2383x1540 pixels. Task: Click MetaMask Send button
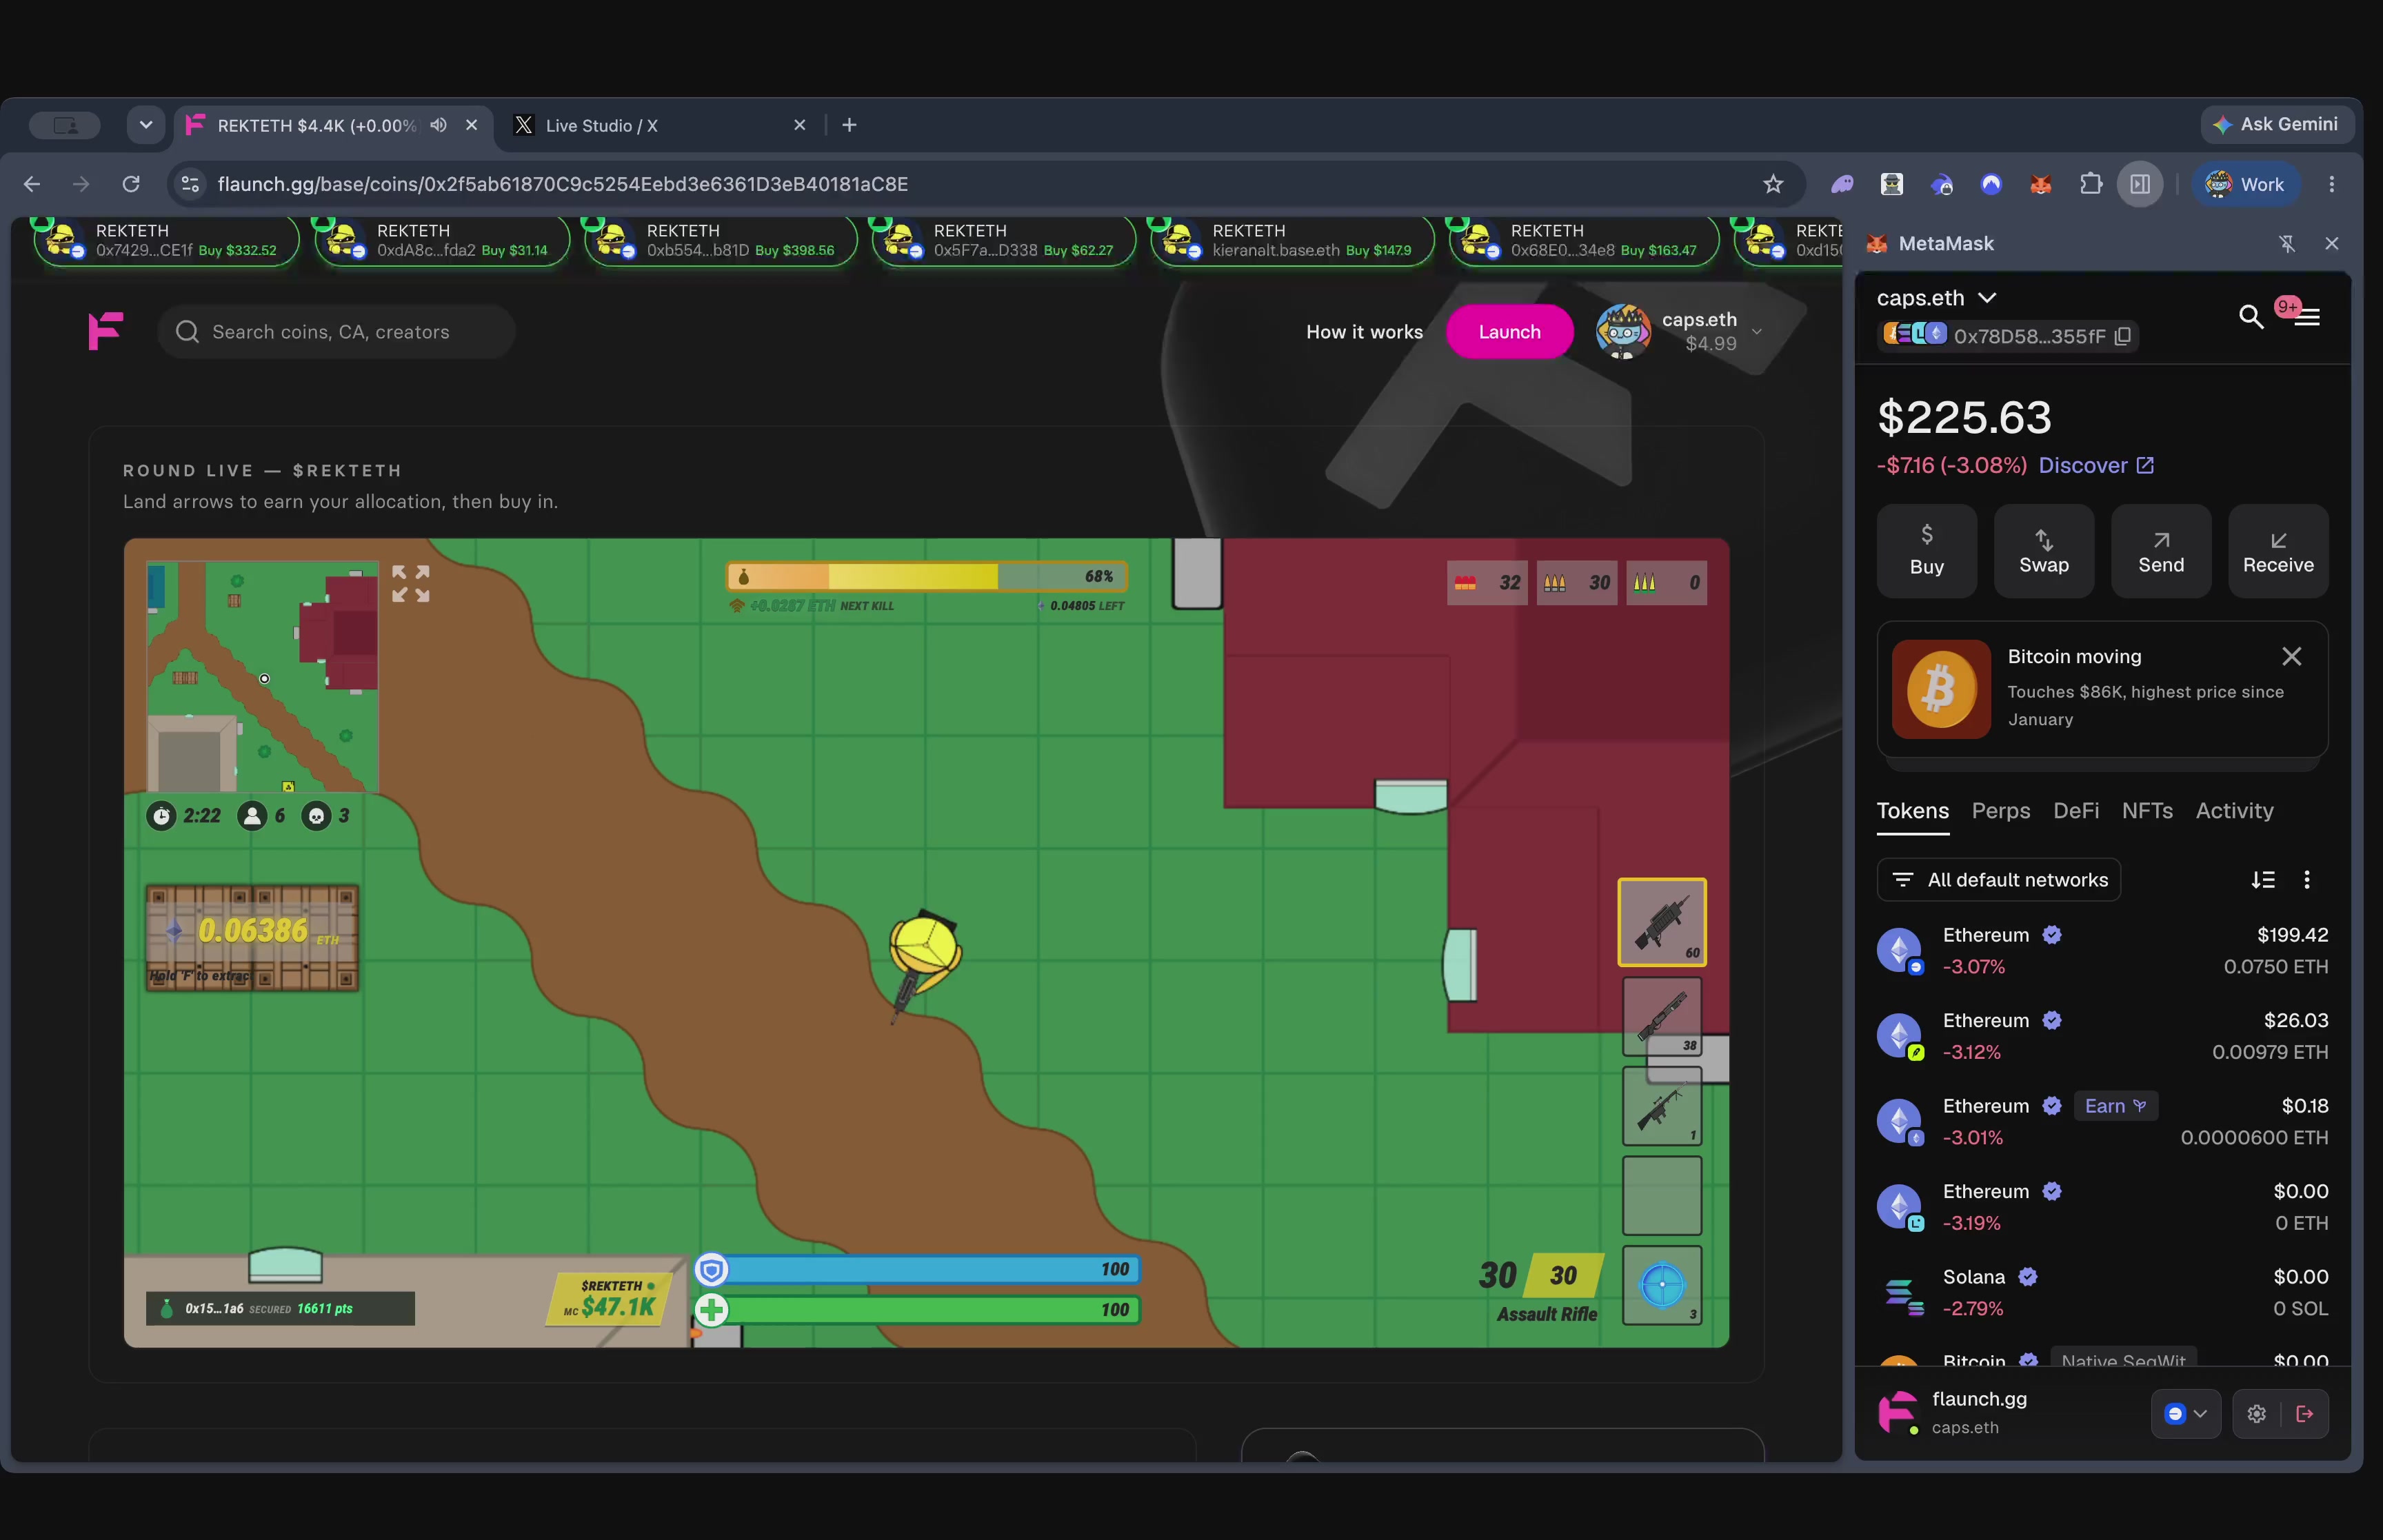[x=2160, y=551]
